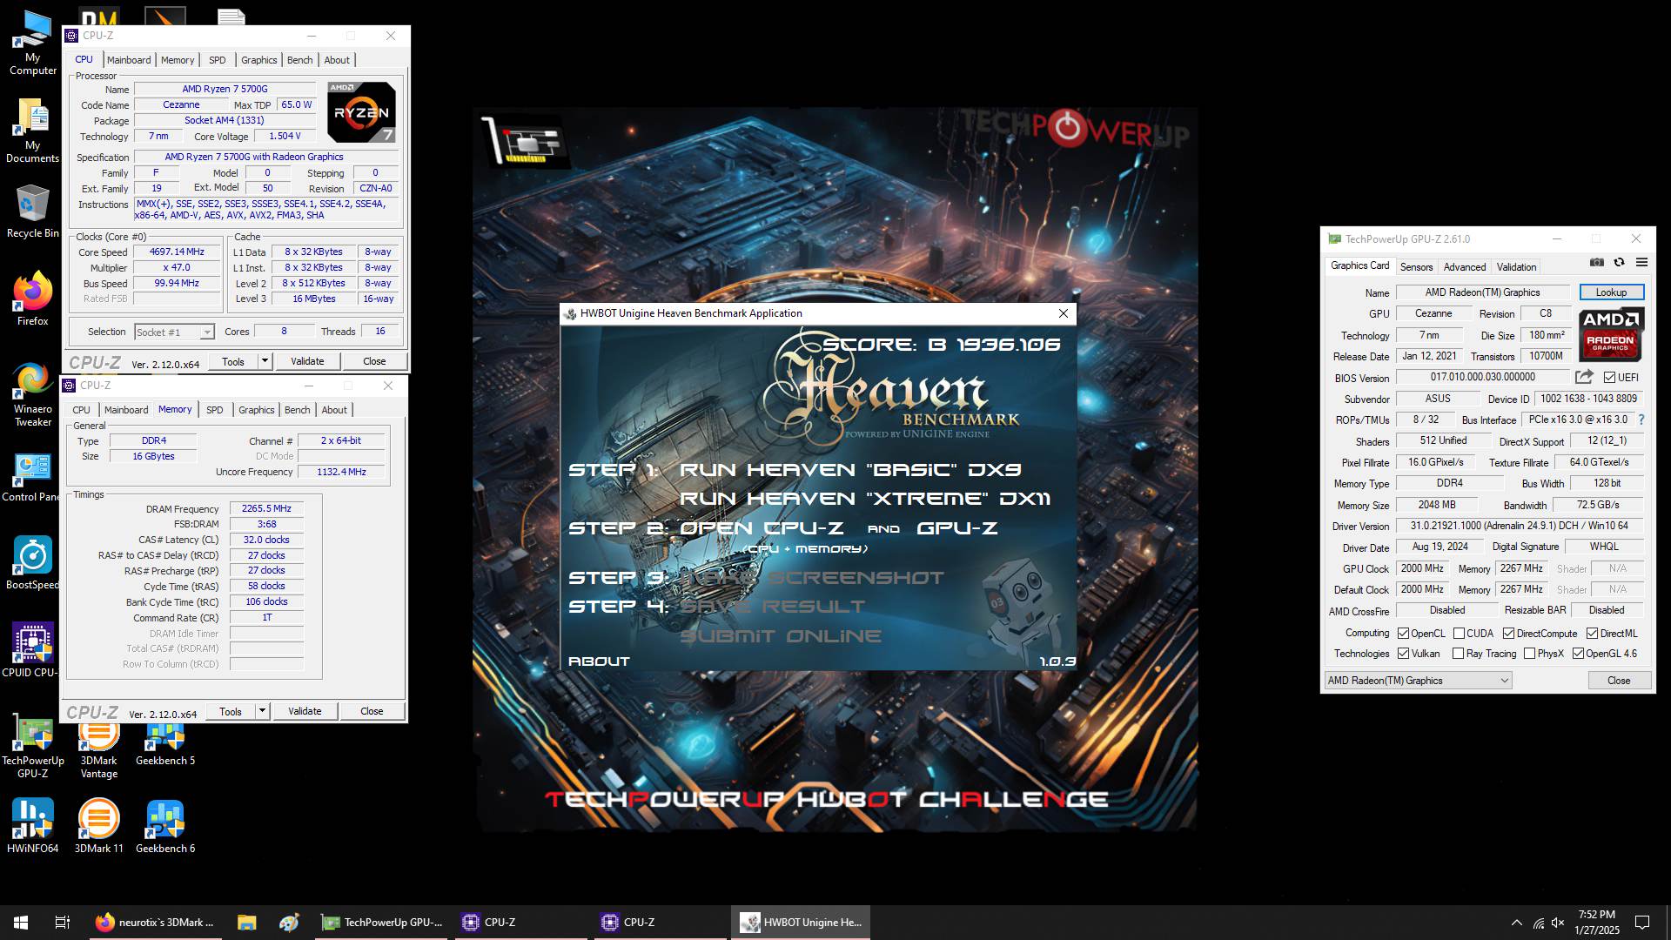Launch CPUID CPU-Z desktop shortcut
1671x940 pixels.
point(32,650)
